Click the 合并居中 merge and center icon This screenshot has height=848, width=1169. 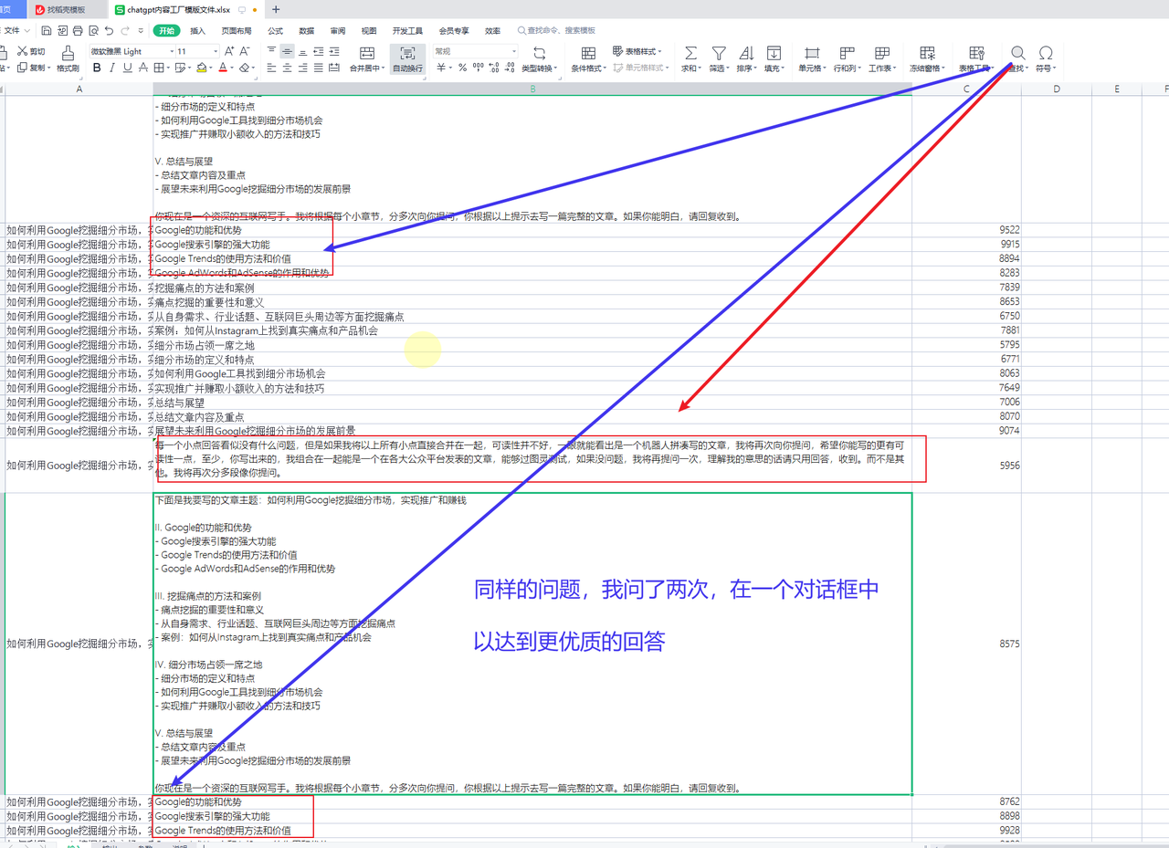367,54
